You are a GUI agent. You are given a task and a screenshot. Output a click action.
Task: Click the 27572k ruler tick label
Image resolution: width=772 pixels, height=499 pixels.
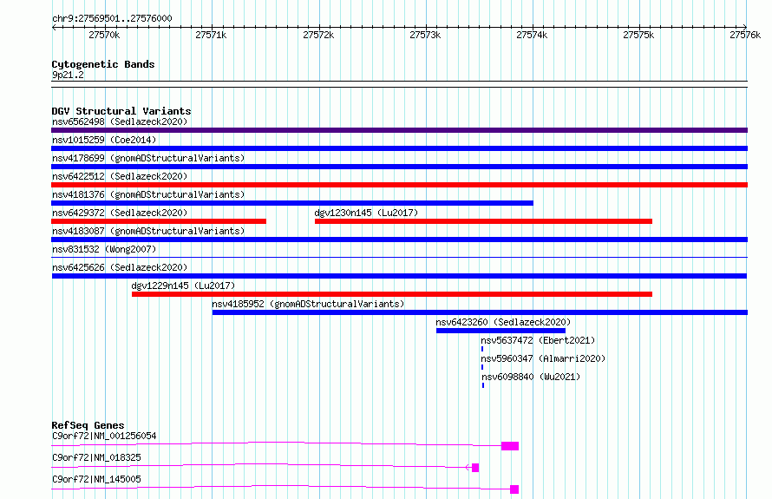tap(318, 35)
